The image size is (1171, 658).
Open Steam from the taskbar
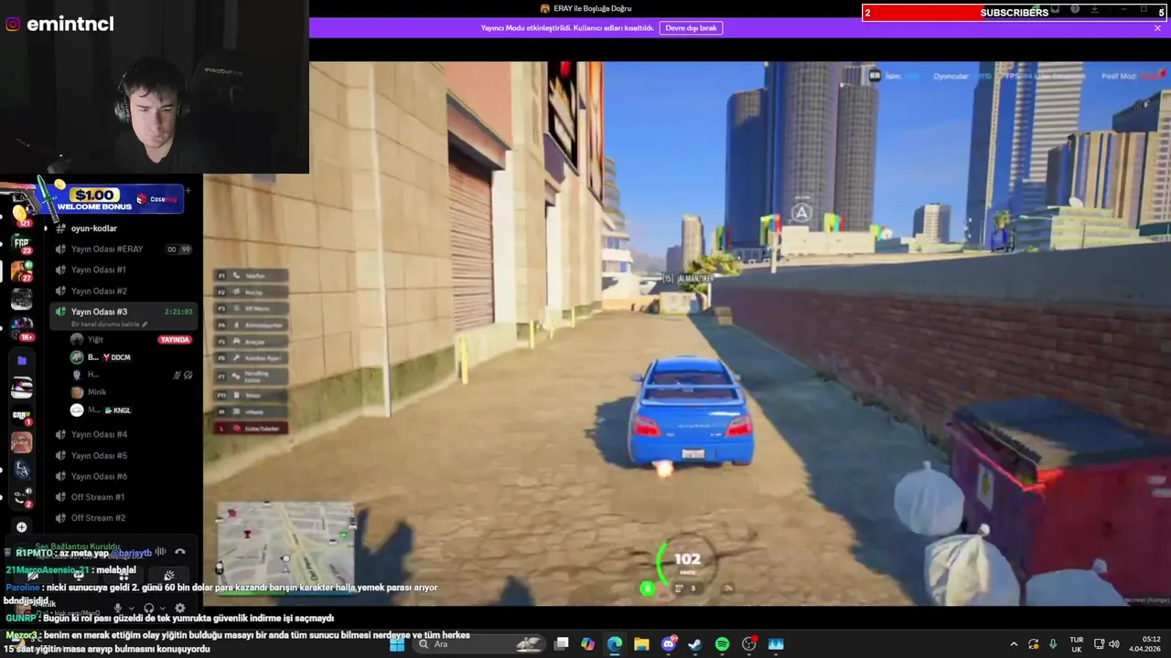pyautogui.click(x=695, y=644)
